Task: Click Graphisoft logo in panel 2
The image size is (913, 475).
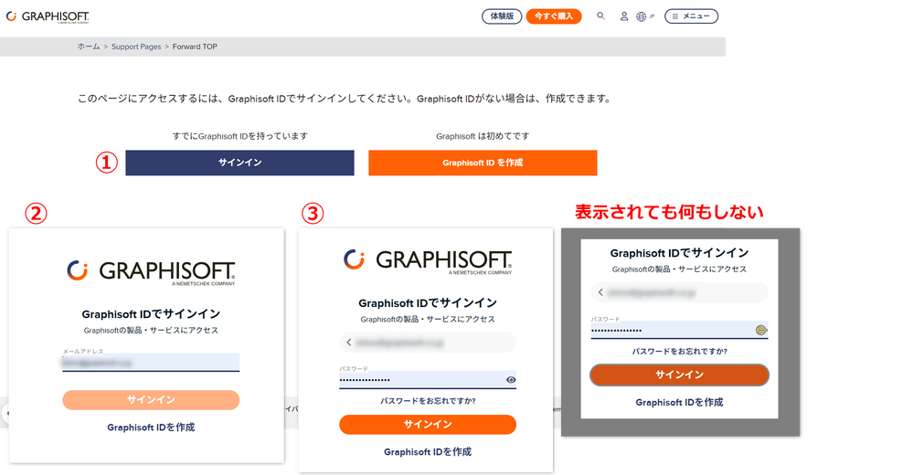Action: coord(151,272)
